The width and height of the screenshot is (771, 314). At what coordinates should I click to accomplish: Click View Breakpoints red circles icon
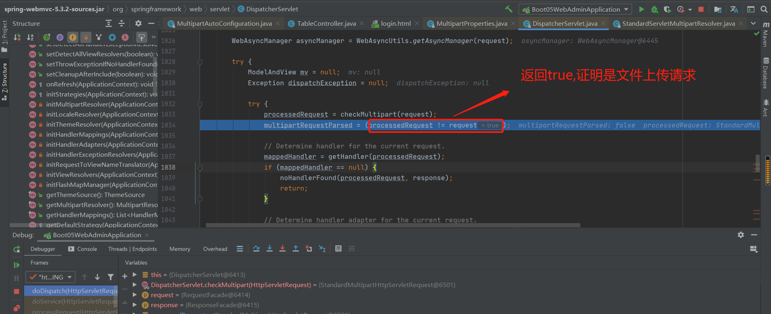tap(16, 308)
